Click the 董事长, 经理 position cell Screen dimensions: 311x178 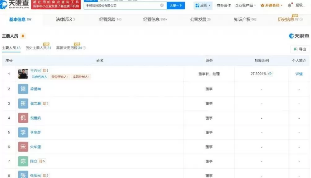pyautogui.click(x=209, y=74)
